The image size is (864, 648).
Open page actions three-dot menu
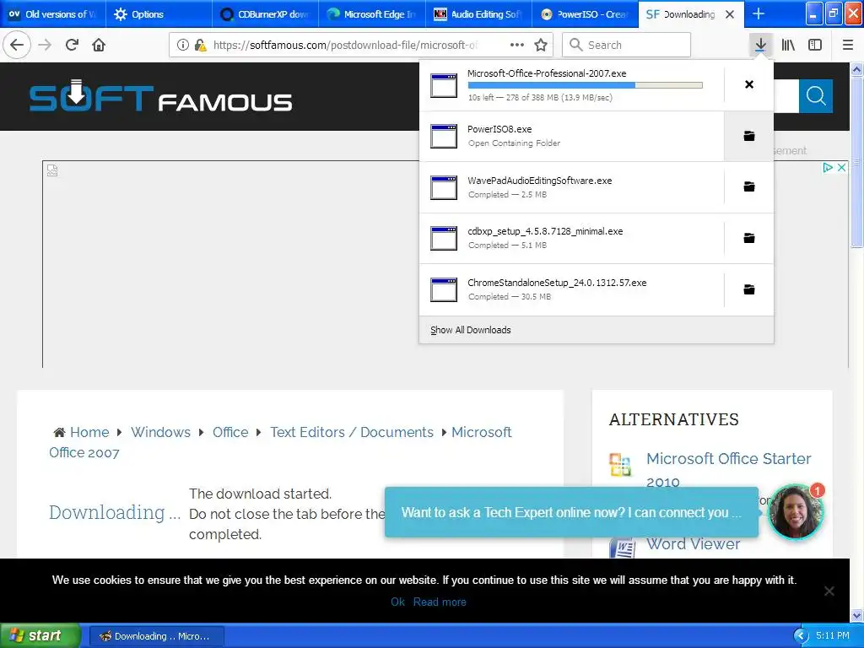[x=517, y=45]
